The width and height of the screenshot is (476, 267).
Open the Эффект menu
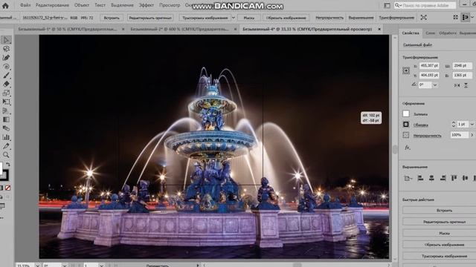(147, 5)
